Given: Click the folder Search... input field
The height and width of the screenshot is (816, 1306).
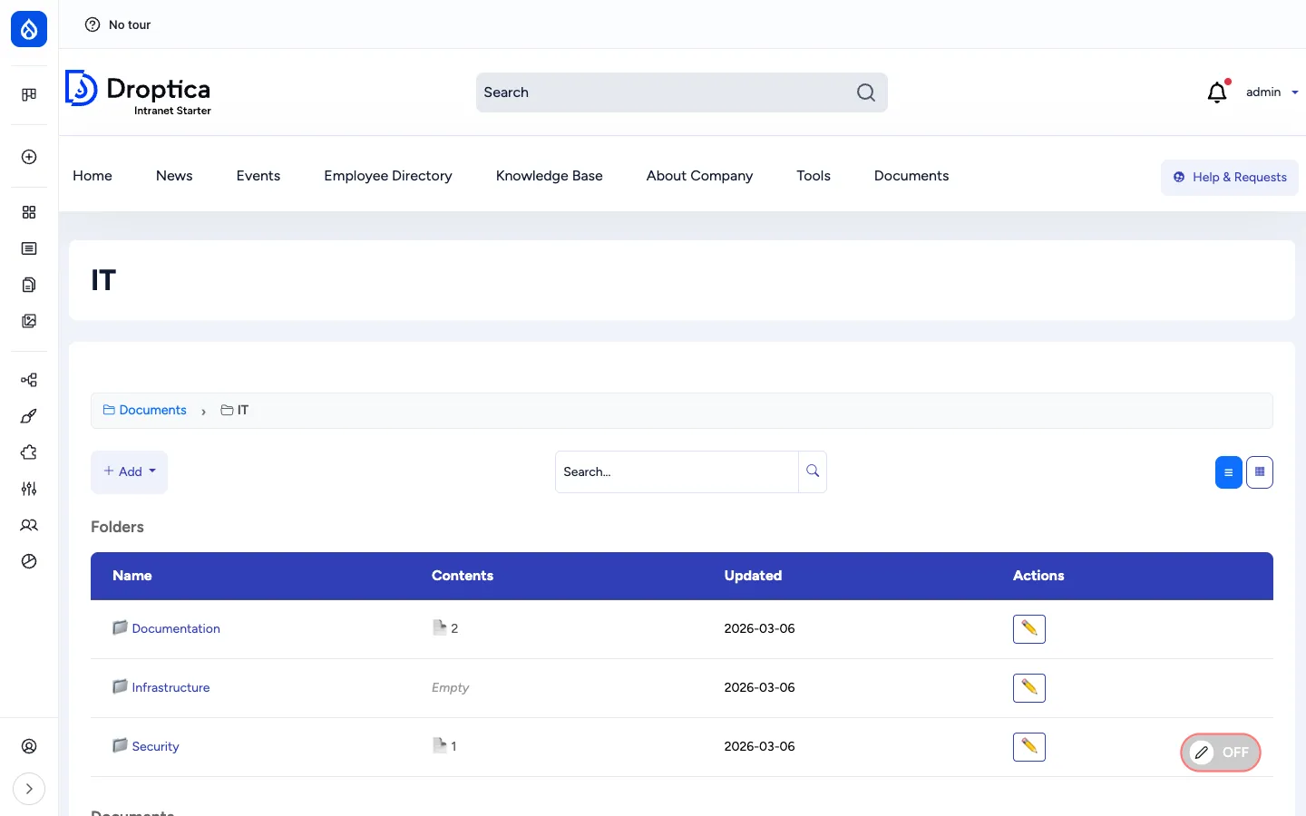Looking at the screenshot, I should 677,471.
